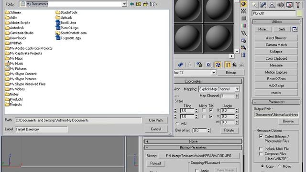
Task: Click the Map Channel spinner arrows
Action: point(237,96)
